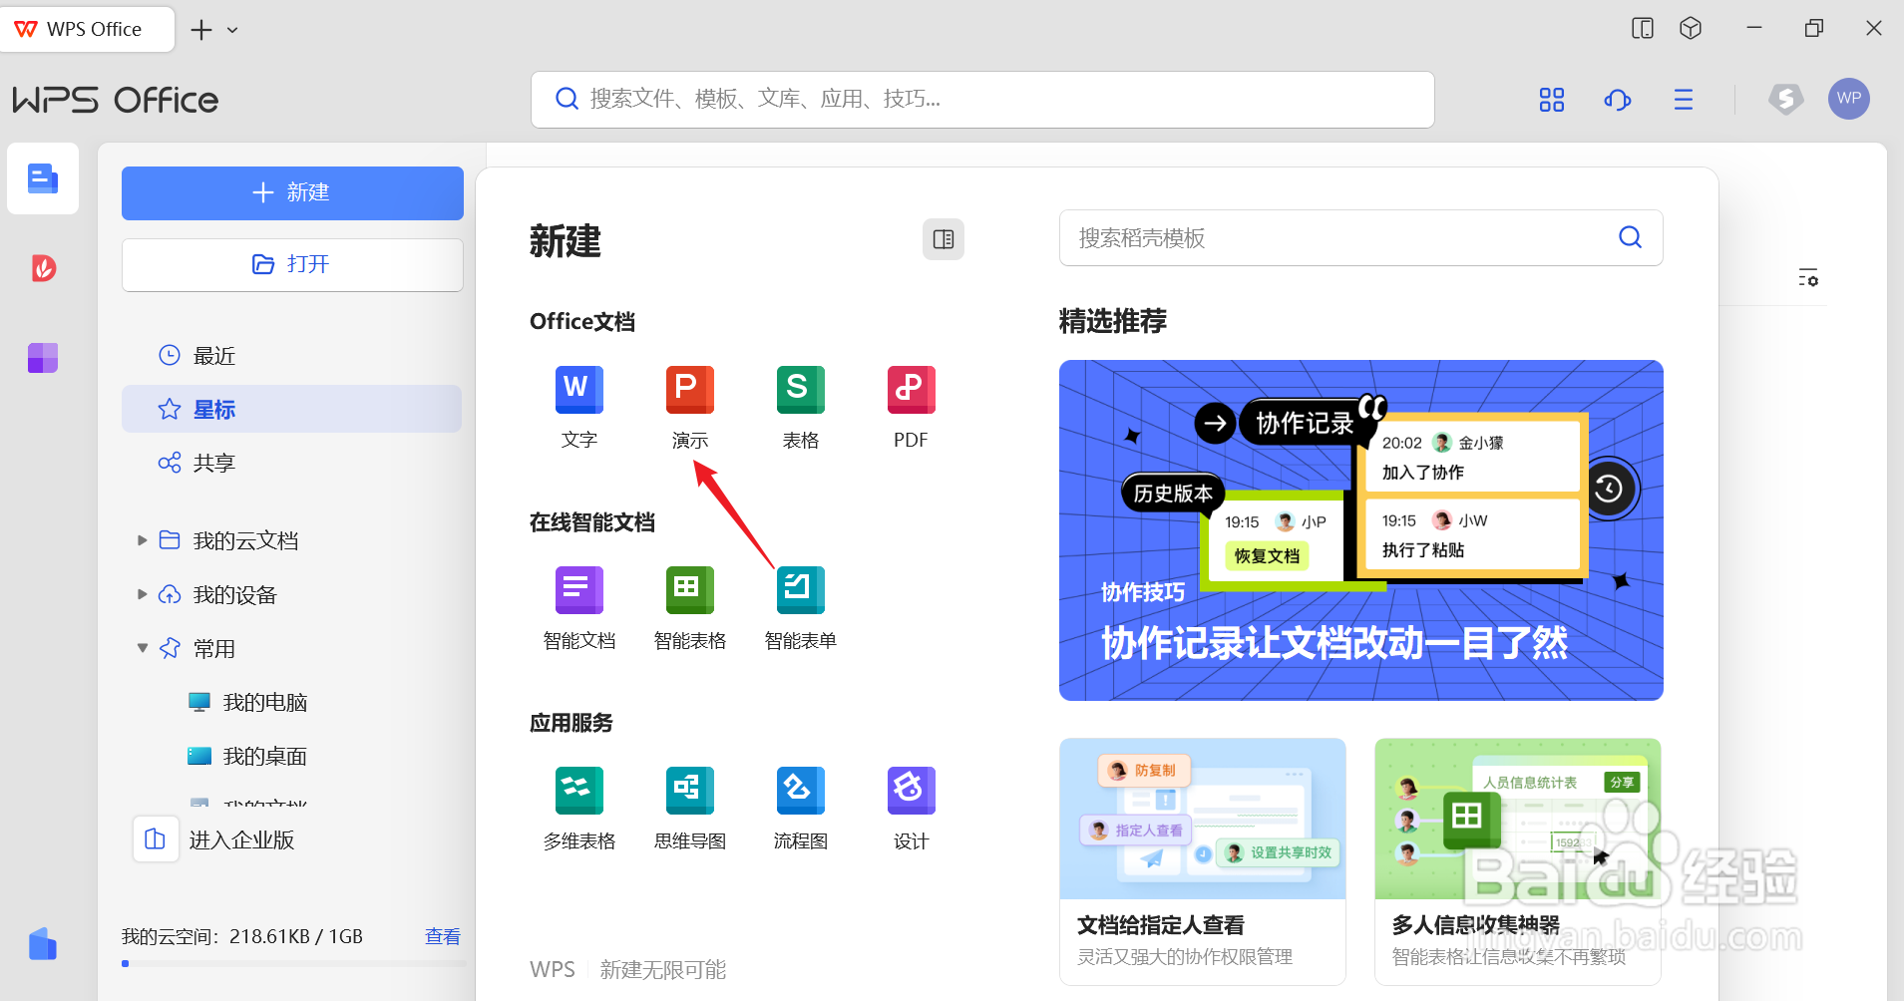Click 进入企业版 button

pos(214,839)
